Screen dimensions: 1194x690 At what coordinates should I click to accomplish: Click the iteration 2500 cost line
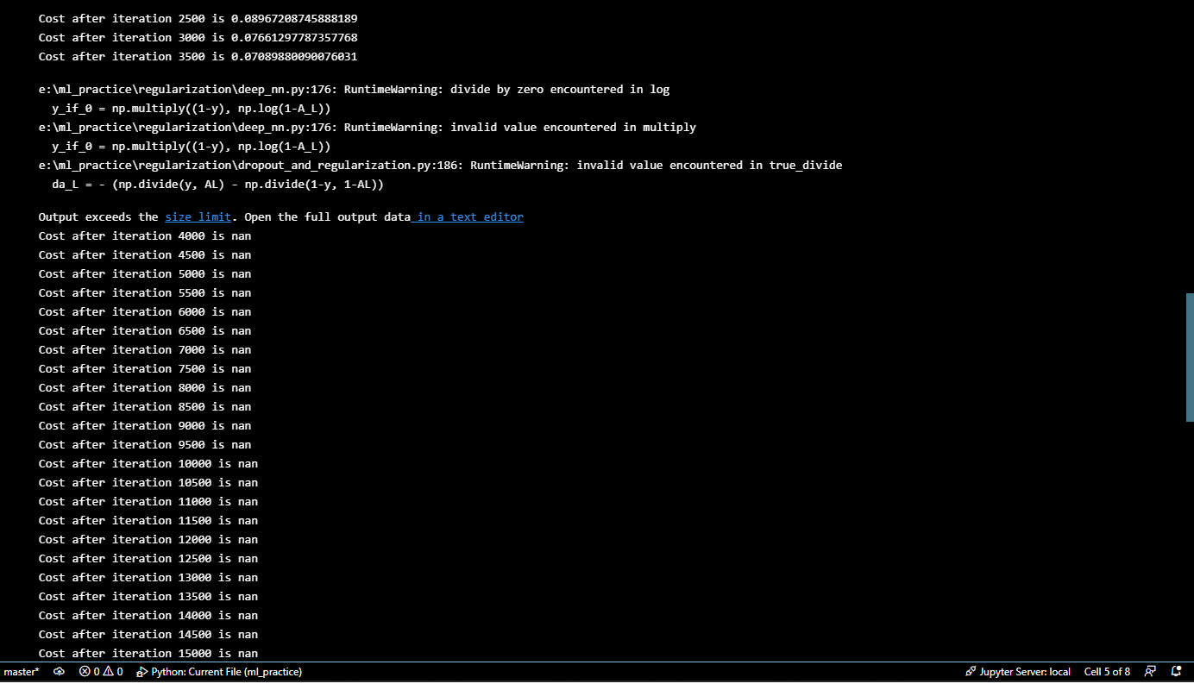[x=198, y=19]
